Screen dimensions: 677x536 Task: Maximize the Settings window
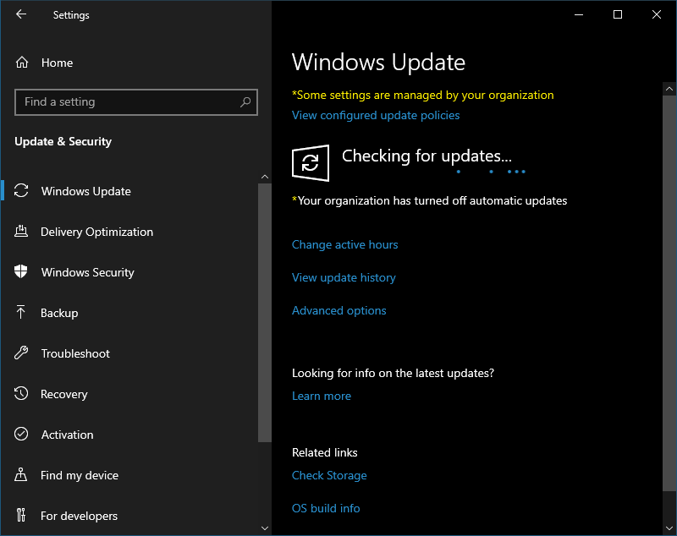tap(618, 14)
